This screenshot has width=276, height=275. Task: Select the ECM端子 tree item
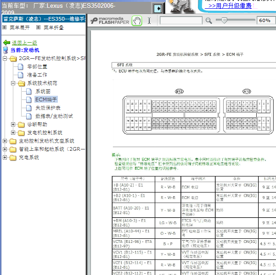(x=46, y=99)
